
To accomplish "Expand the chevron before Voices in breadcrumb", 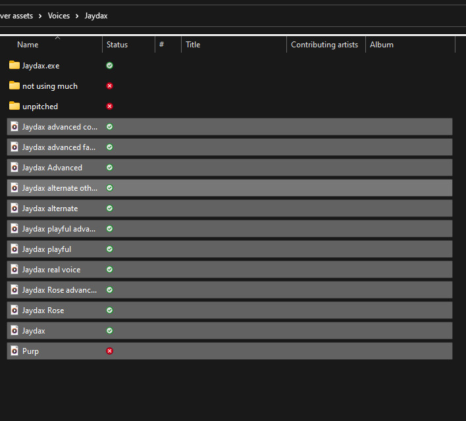I will pos(40,16).
